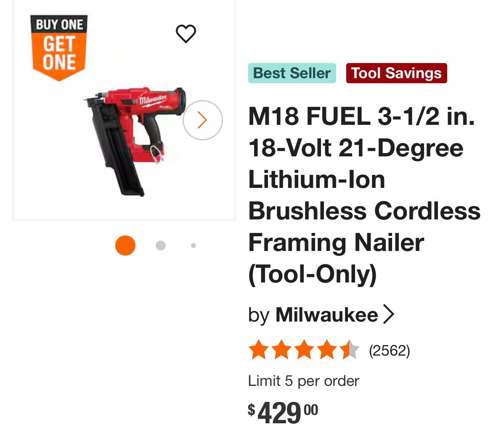Open the Milwaukee brand link

(x=326, y=314)
